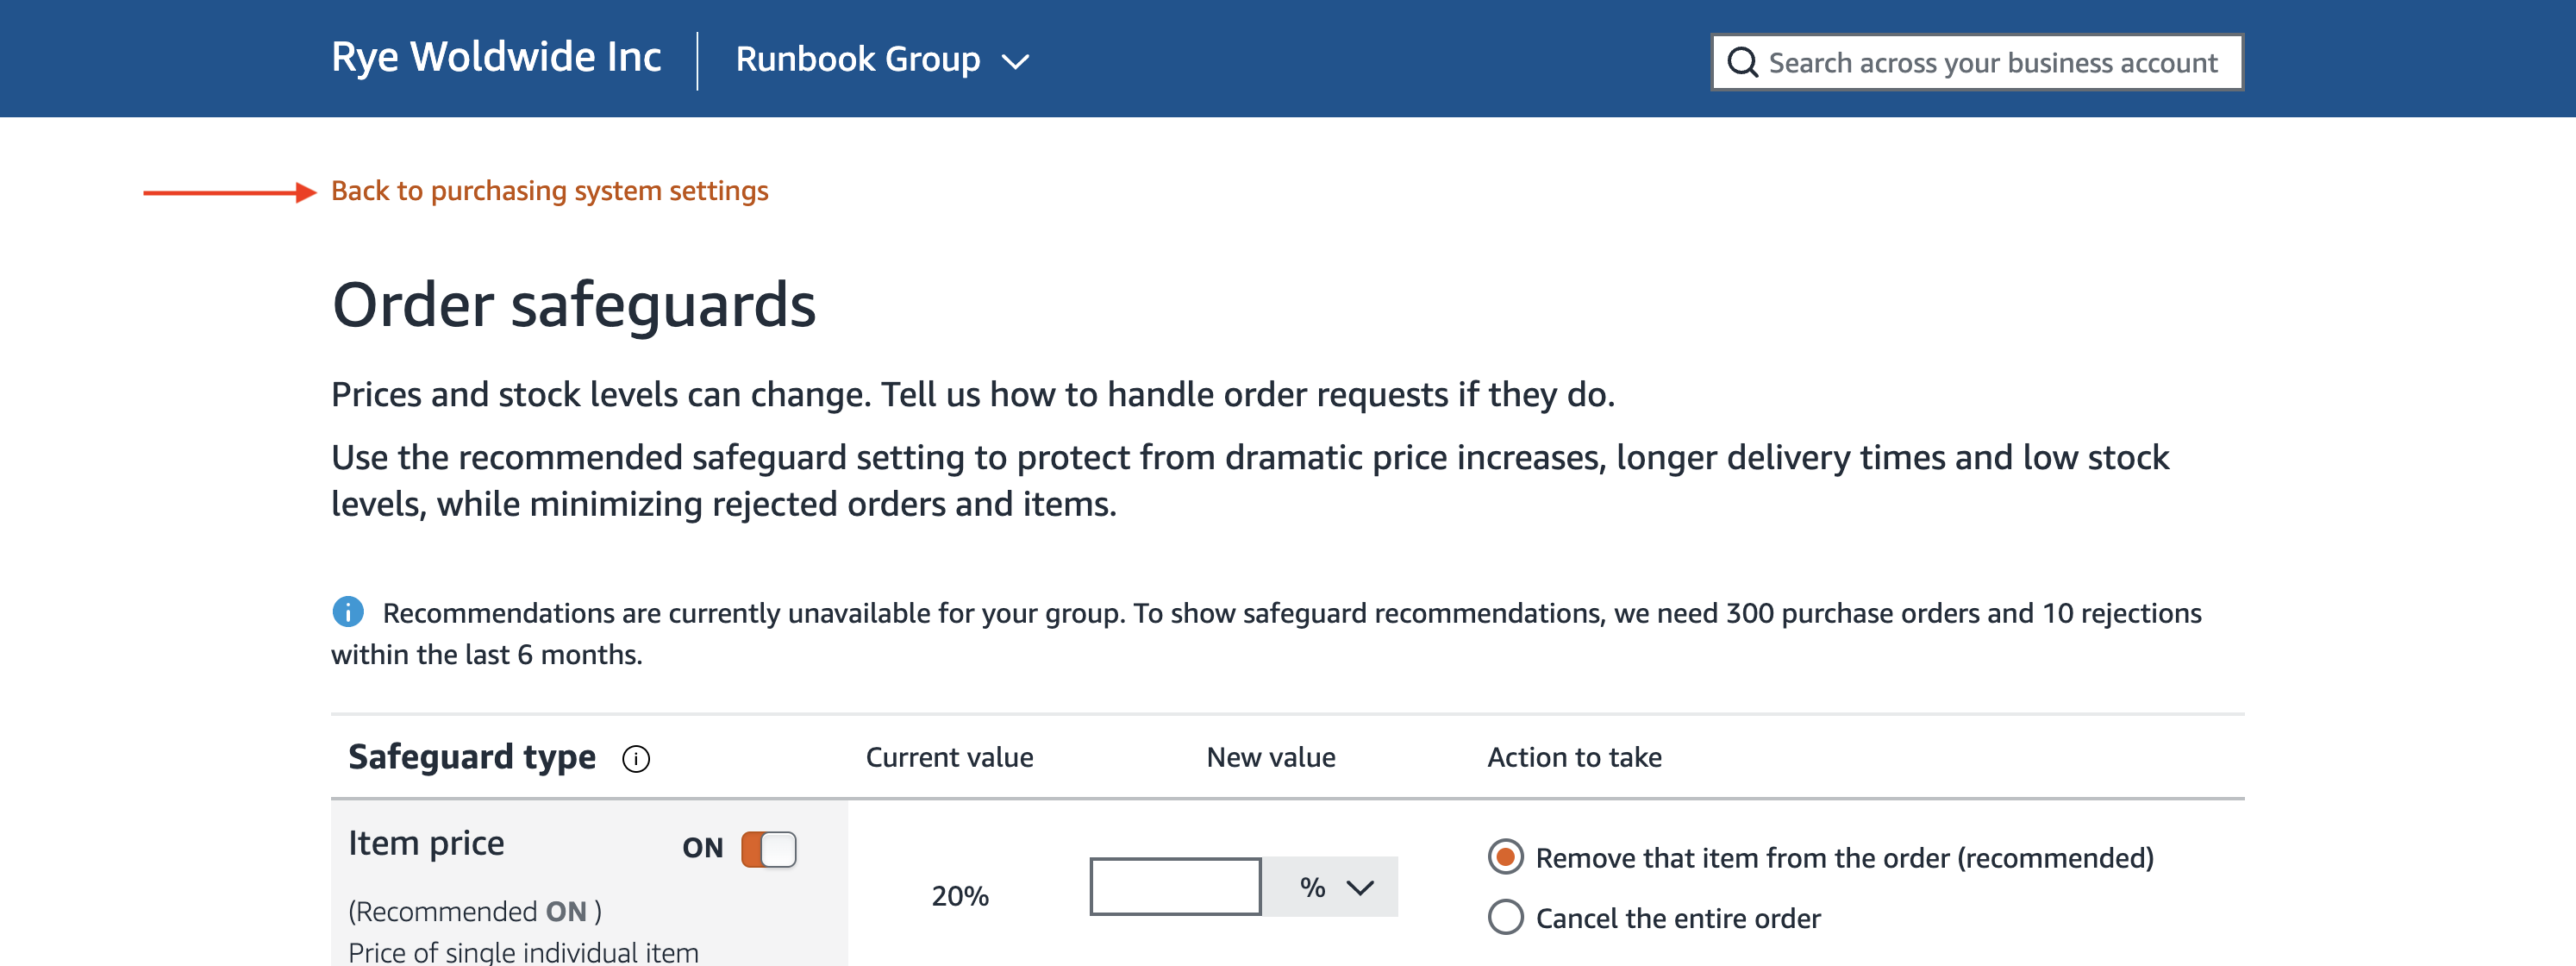Image resolution: width=2576 pixels, height=966 pixels.
Task: Click the Action to take column header
Action: click(x=1573, y=757)
